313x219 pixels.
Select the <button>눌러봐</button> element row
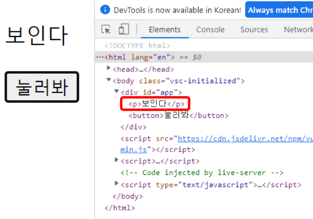tap(179, 115)
